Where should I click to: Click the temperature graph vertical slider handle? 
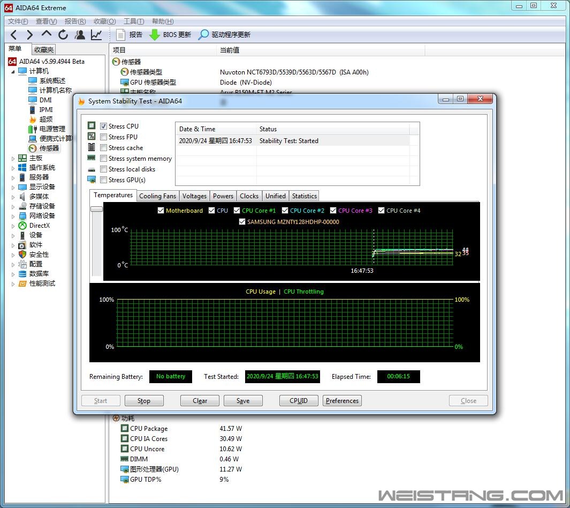click(x=97, y=209)
